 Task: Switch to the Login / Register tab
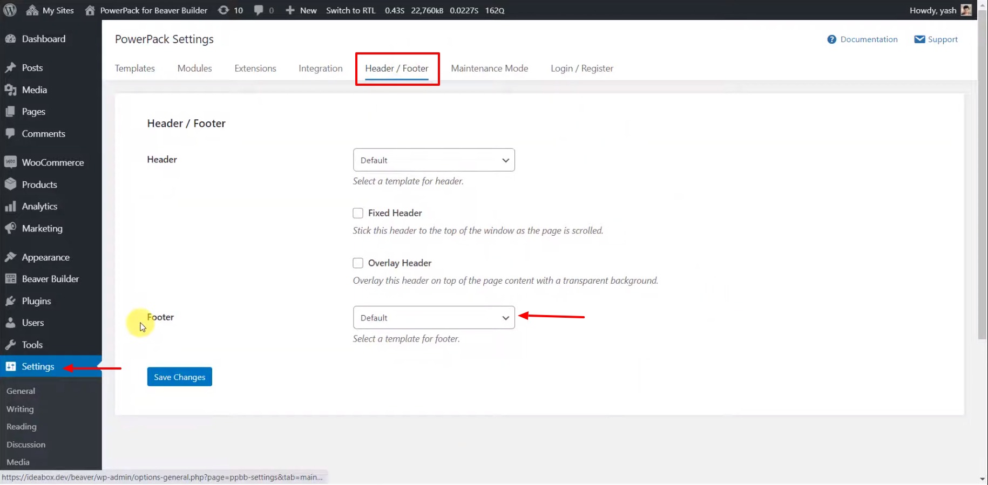click(x=582, y=69)
